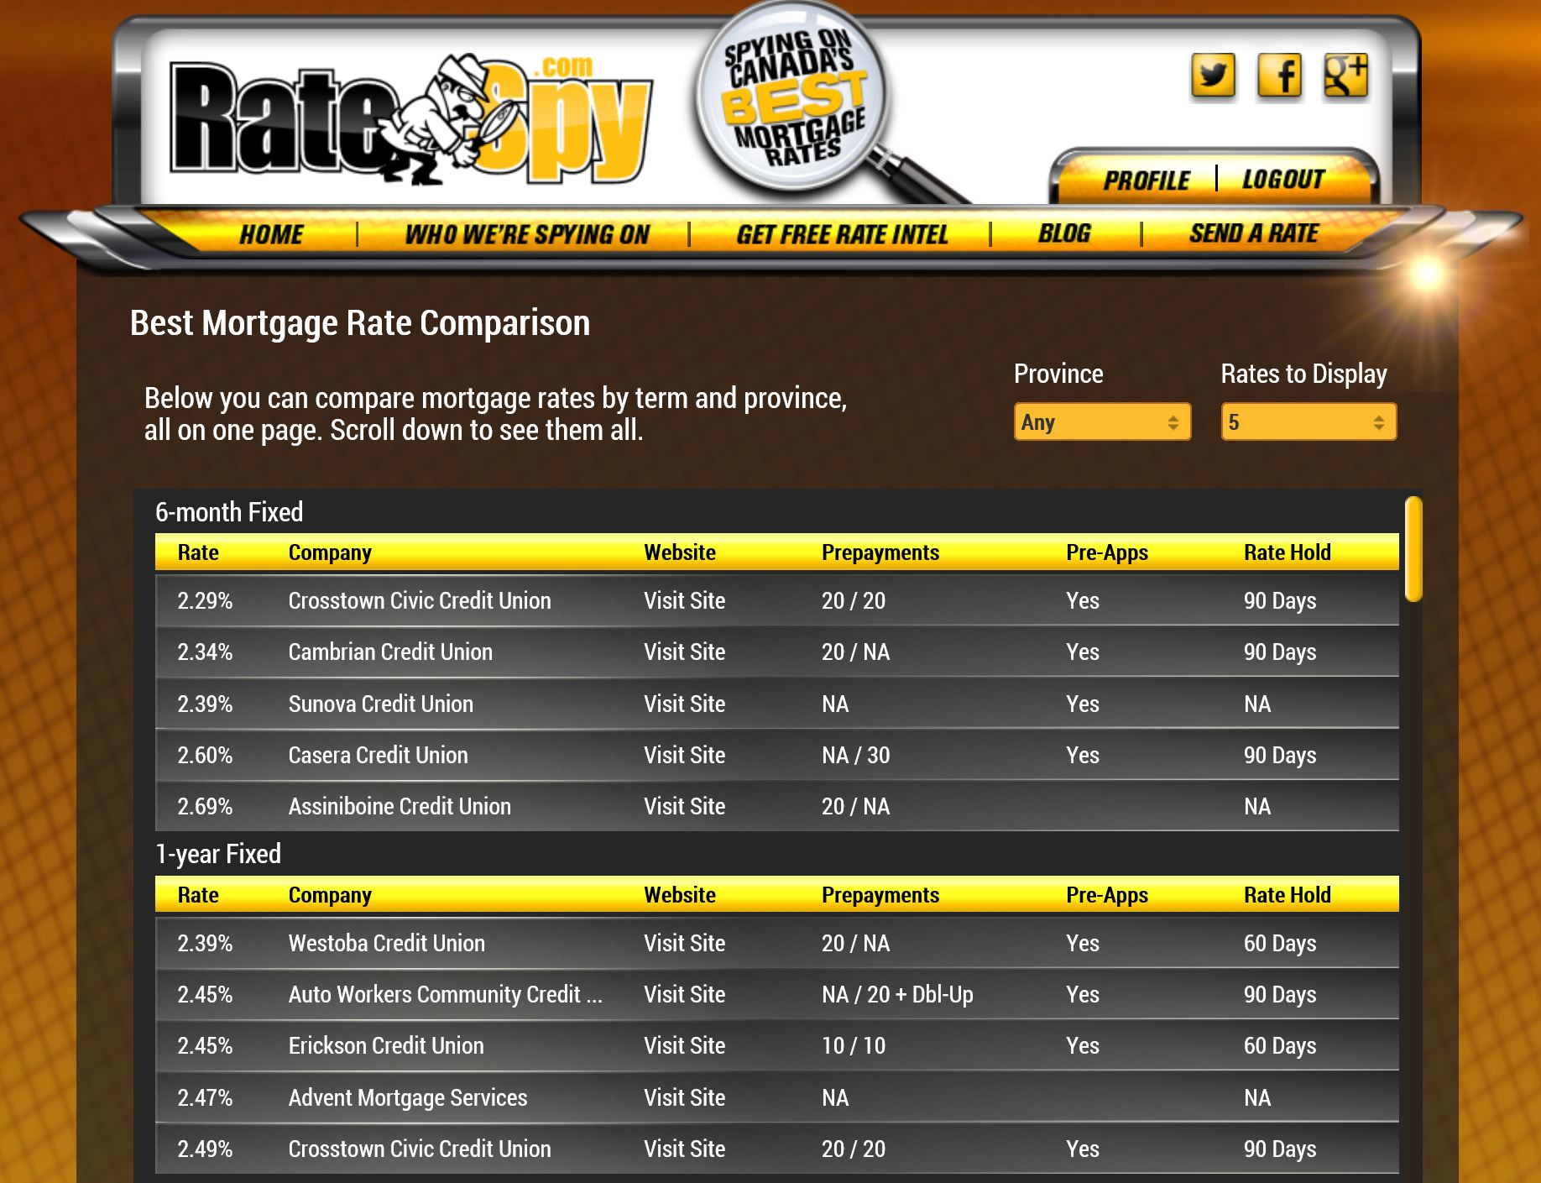Visit Site for Crosstown Civic 2.49% rate
The image size is (1541, 1183).
pos(684,1149)
